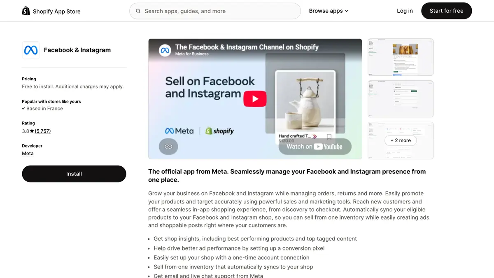Click the rating star icon
The image size is (494, 278).
tap(32, 131)
